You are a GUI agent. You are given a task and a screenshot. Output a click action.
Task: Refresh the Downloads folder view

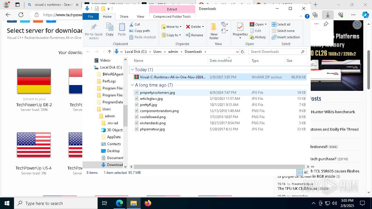242,52
